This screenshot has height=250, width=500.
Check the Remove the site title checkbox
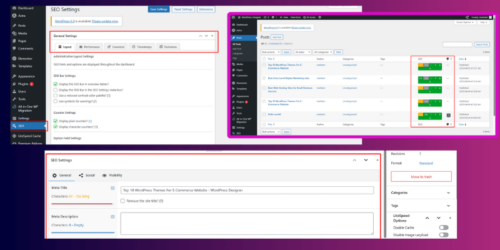[x=123, y=201]
